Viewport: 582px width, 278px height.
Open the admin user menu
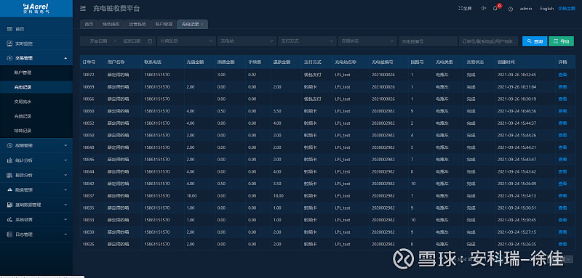point(525,9)
